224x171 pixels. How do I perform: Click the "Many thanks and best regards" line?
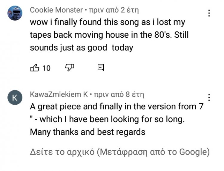pos(88,132)
